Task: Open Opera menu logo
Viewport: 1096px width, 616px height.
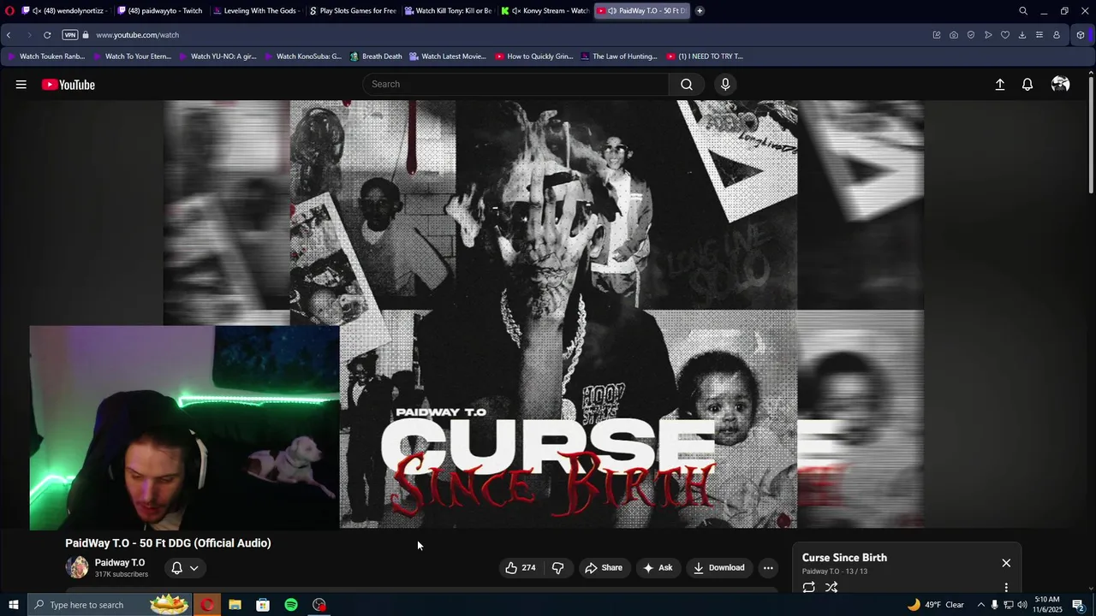Action: click(x=9, y=11)
